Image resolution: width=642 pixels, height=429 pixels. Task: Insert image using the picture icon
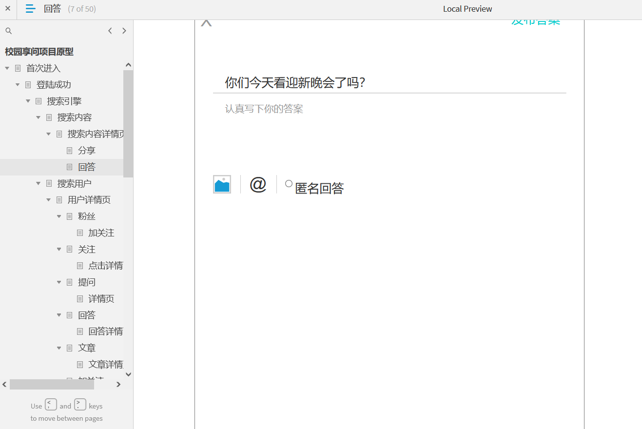pos(222,184)
